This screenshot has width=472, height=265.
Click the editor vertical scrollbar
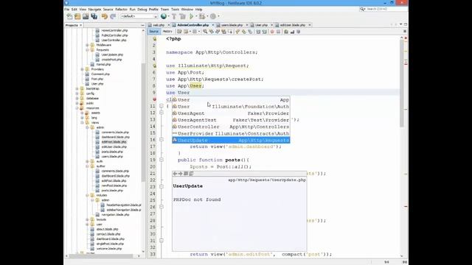tap(401, 82)
